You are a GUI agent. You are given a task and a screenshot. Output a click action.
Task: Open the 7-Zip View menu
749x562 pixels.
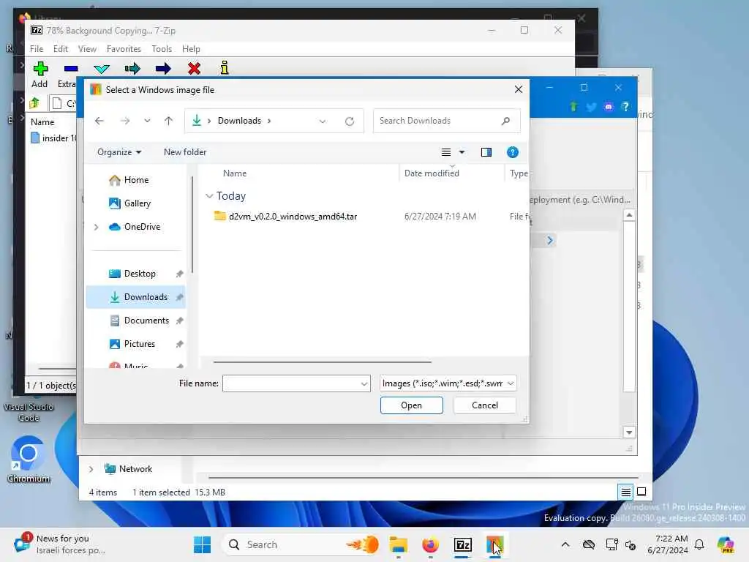88,49
